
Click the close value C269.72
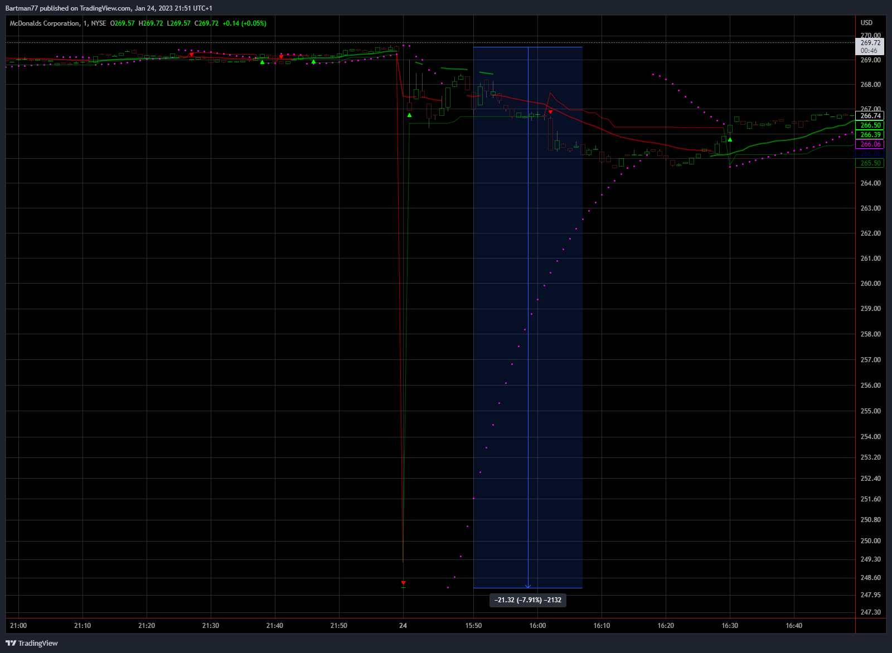coord(206,23)
